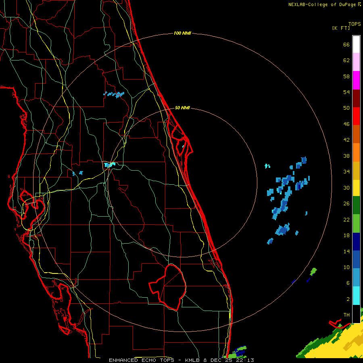Click the gold legend swatch

(x=356, y=171)
